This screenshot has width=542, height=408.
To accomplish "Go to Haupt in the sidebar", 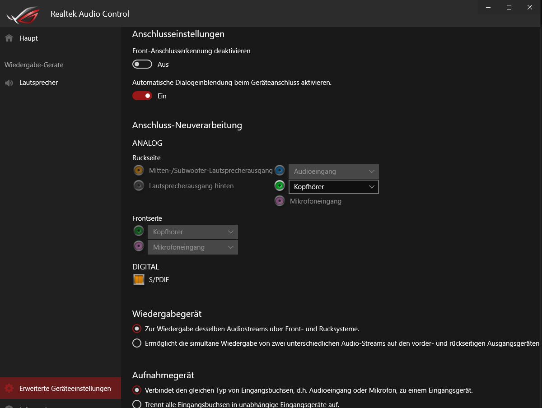I will coord(61,38).
